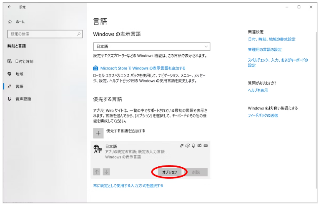Open 日付、時刻、地域の書式設定 link
This screenshot has height=208, width=321.
coord(271,39)
